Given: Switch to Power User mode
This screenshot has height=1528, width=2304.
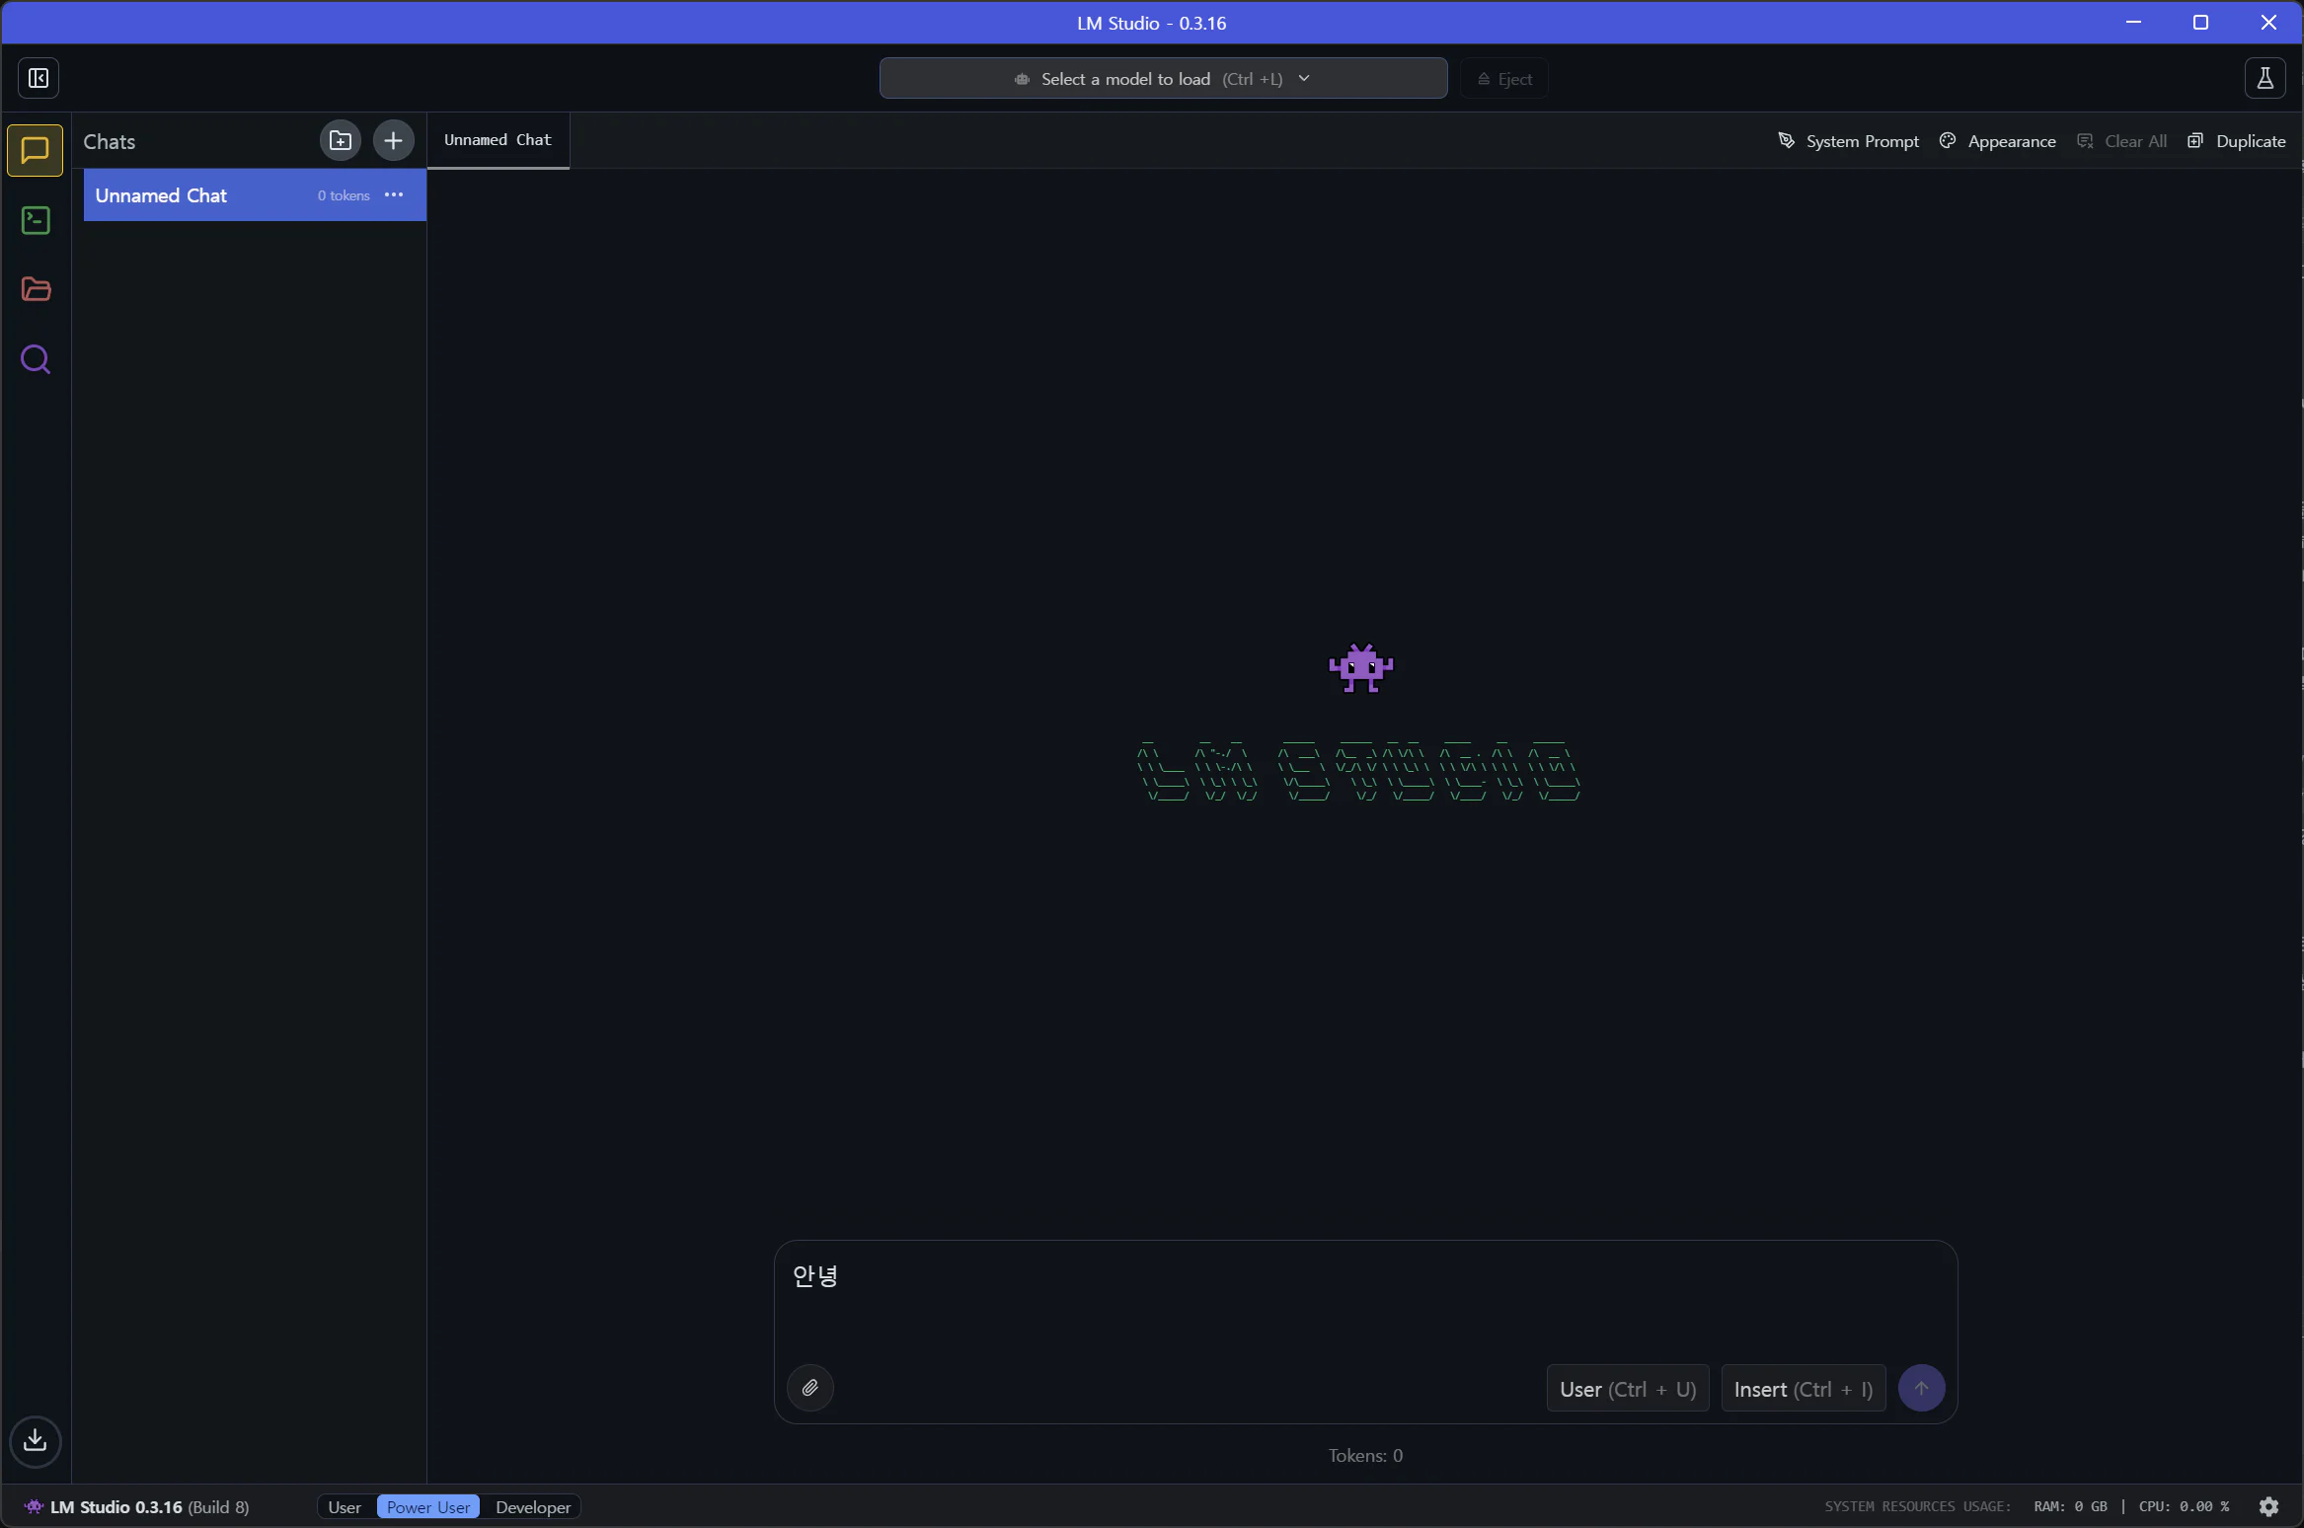Looking at the screenshot, I should point(428,1506).
